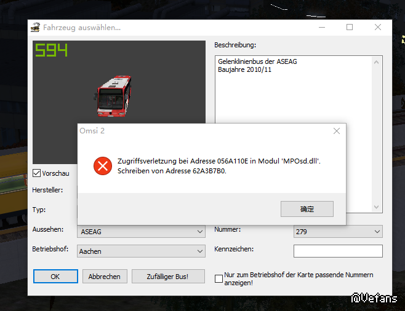Screen dimensions: 405x311
Task: Enable 'Nur zum Betriebshof passende Nummern anzeigen' checkbox
Action: (x=219, y=278)
